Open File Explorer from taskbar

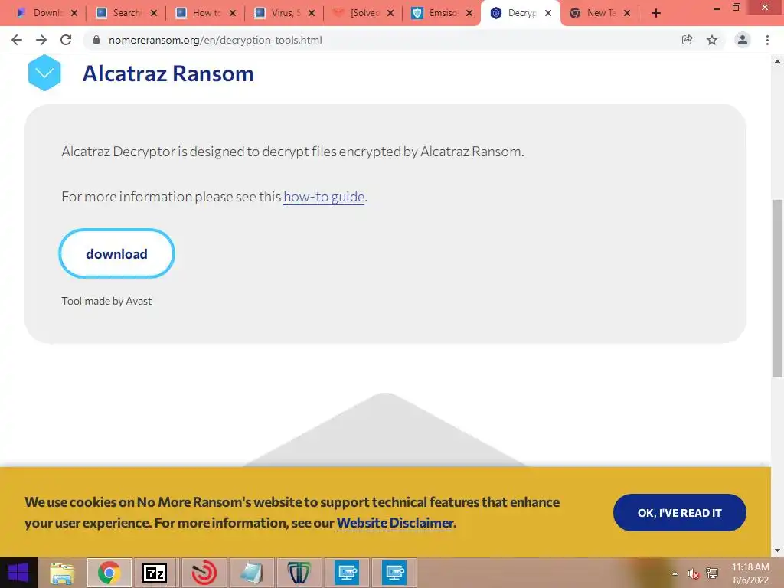(61, 573)
